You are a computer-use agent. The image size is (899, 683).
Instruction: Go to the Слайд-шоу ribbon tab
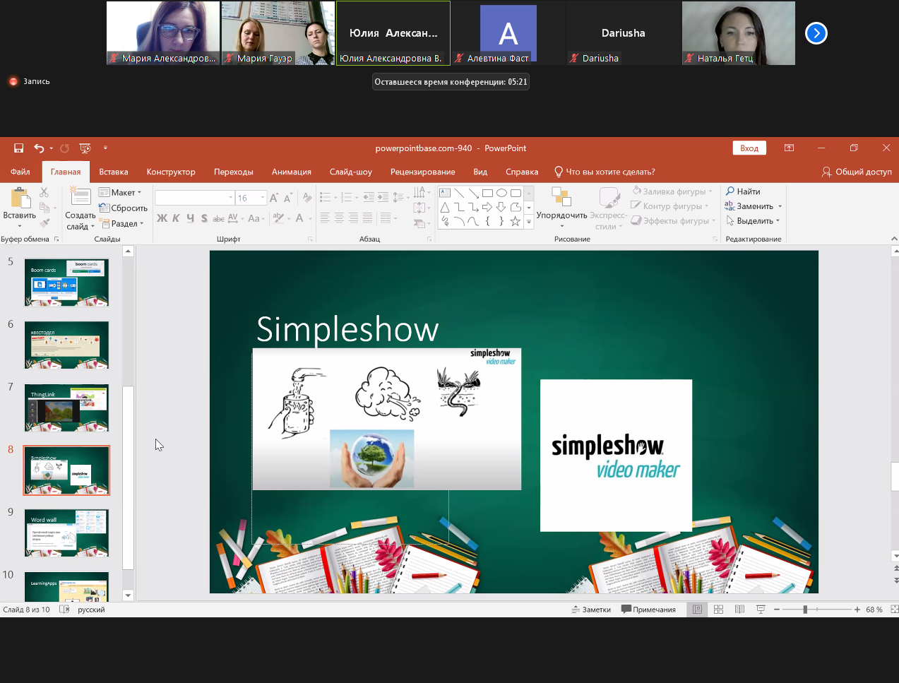pos(351,172)
